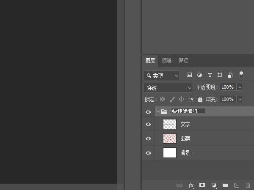Lock transparent pixels checkerboard icon

[163, 99]
